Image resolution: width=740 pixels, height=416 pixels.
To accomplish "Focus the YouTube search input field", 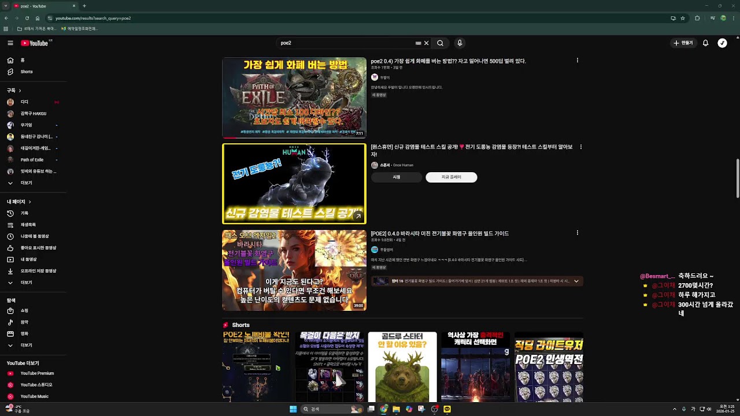I will pos(346,43).
